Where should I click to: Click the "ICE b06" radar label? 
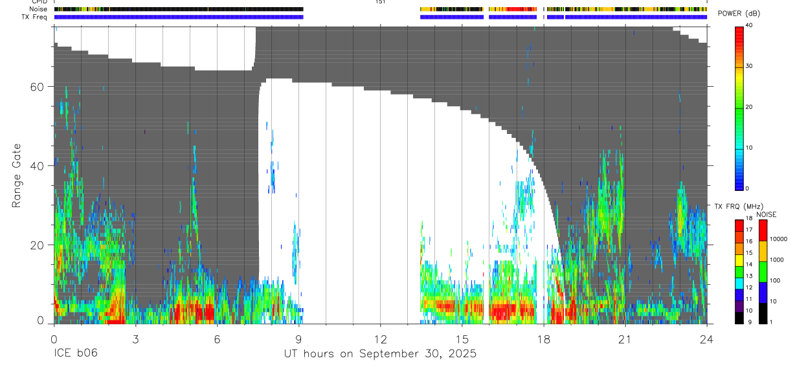[75, 354]
